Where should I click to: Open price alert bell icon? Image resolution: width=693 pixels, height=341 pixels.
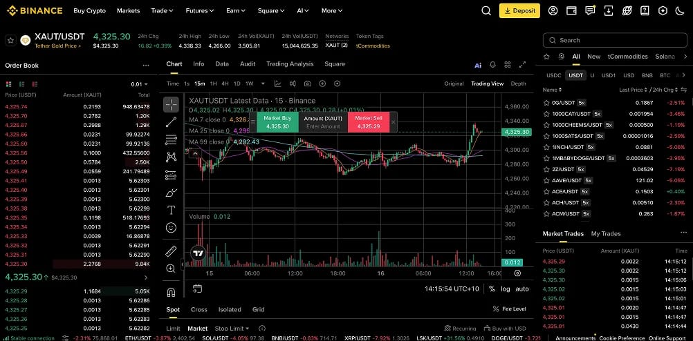tap(493, 65)
